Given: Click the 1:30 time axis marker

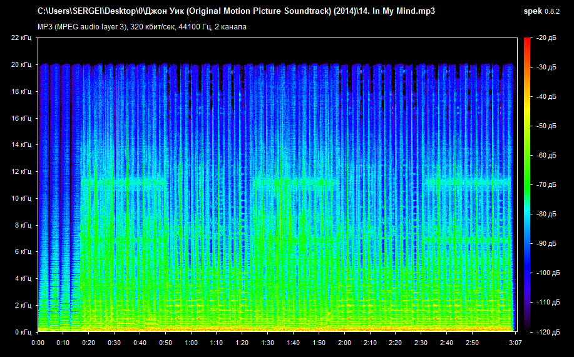Looking at the screenshot, I should point(267,343).
